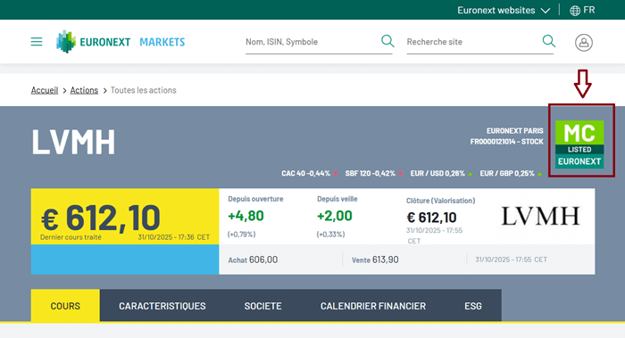This screenshot has width=625, height=338.
Task: Click the EURONEXT PARIS market label
Action: [515, 130]
